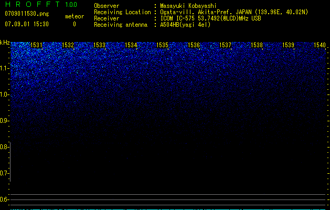Click time marker 1531
Screen dimensions: 330x210
[x=36, y=45]
